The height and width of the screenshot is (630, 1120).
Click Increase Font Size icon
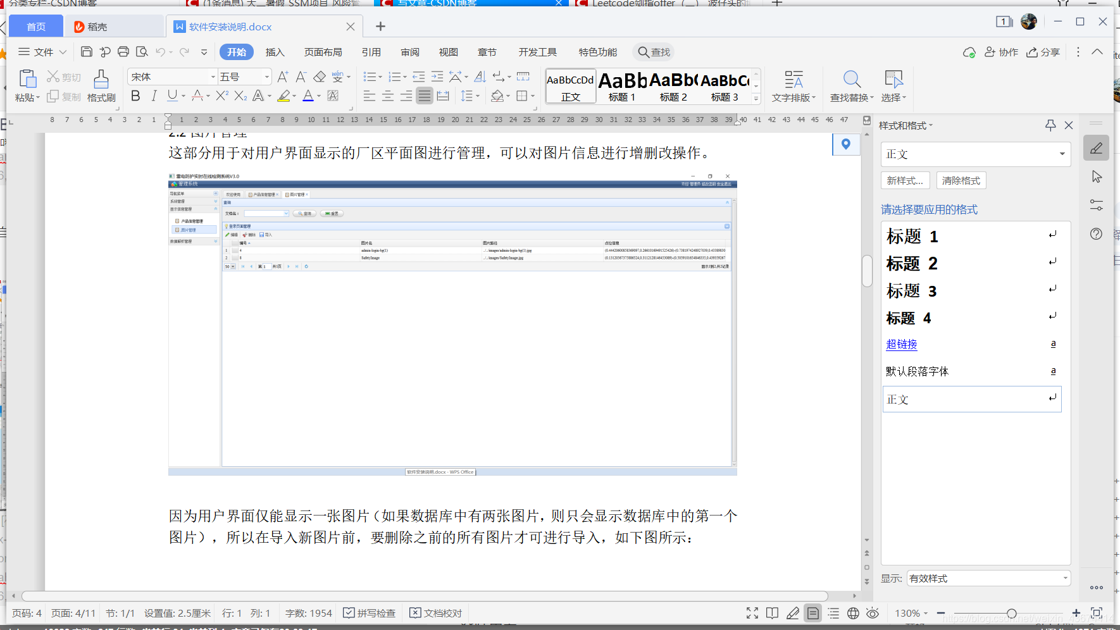click(283, 77)
